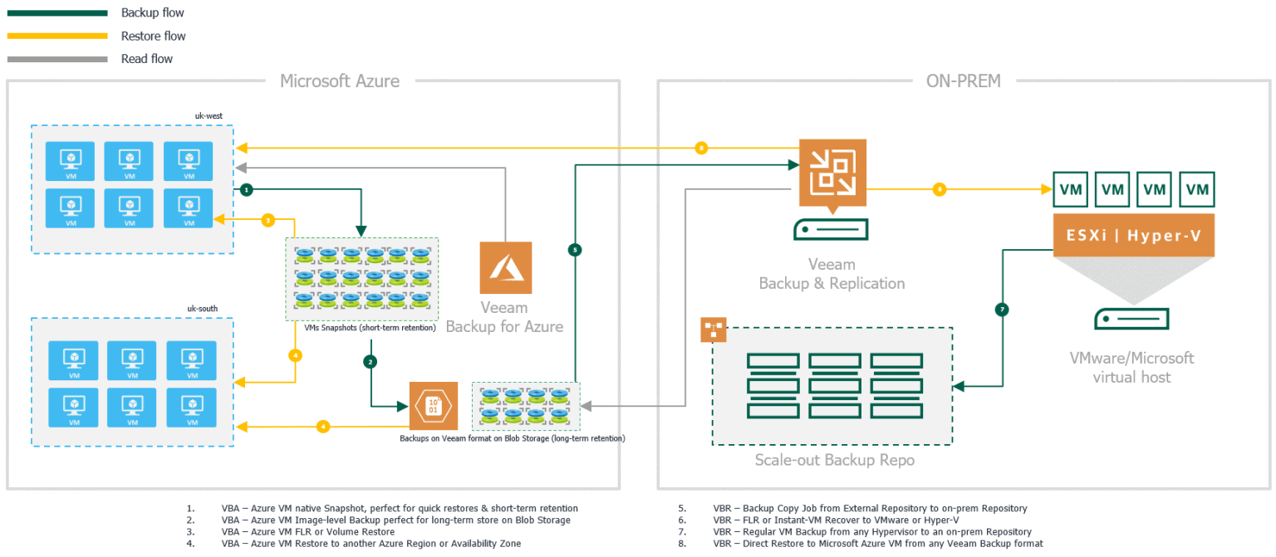Click the Veeam Backup for Azure logo

(x=504, y=267)
